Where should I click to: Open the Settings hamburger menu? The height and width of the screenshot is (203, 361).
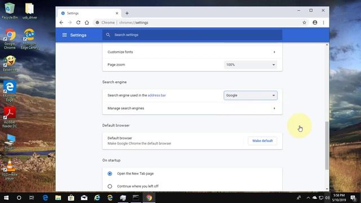[64, 35]
